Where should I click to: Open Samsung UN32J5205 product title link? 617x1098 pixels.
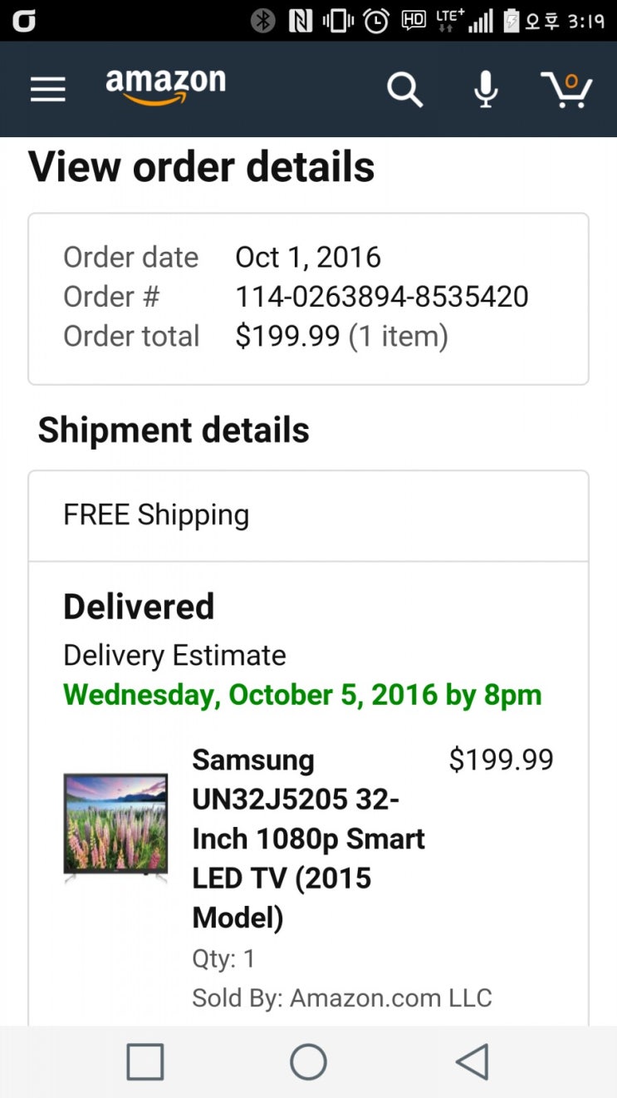(308, 838)
